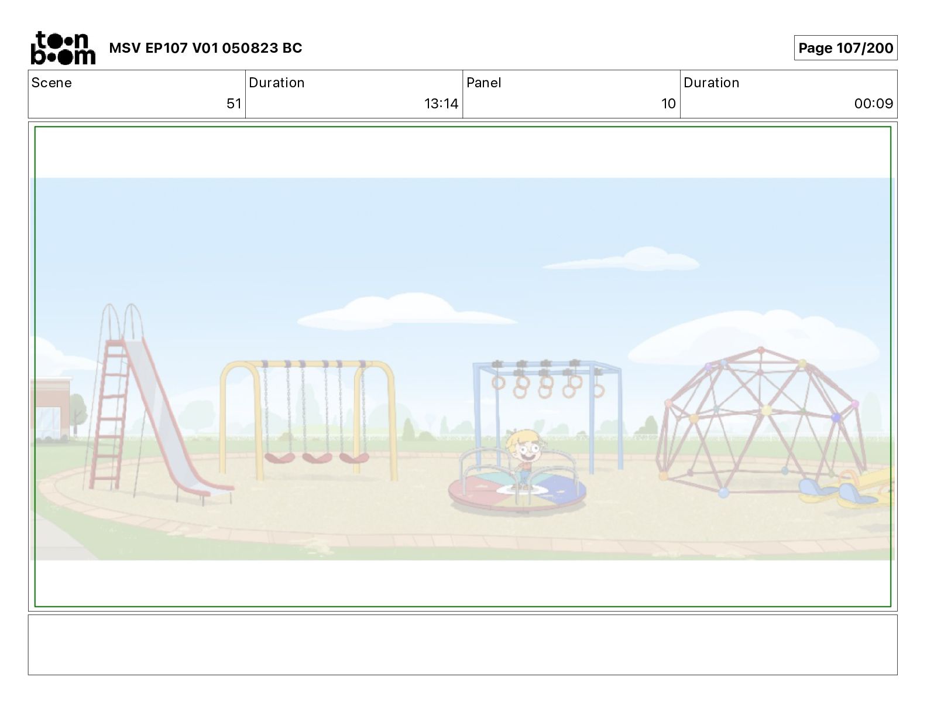Click the scene duration value '13:14'
The image size is (927, 717).
point(441,104)
